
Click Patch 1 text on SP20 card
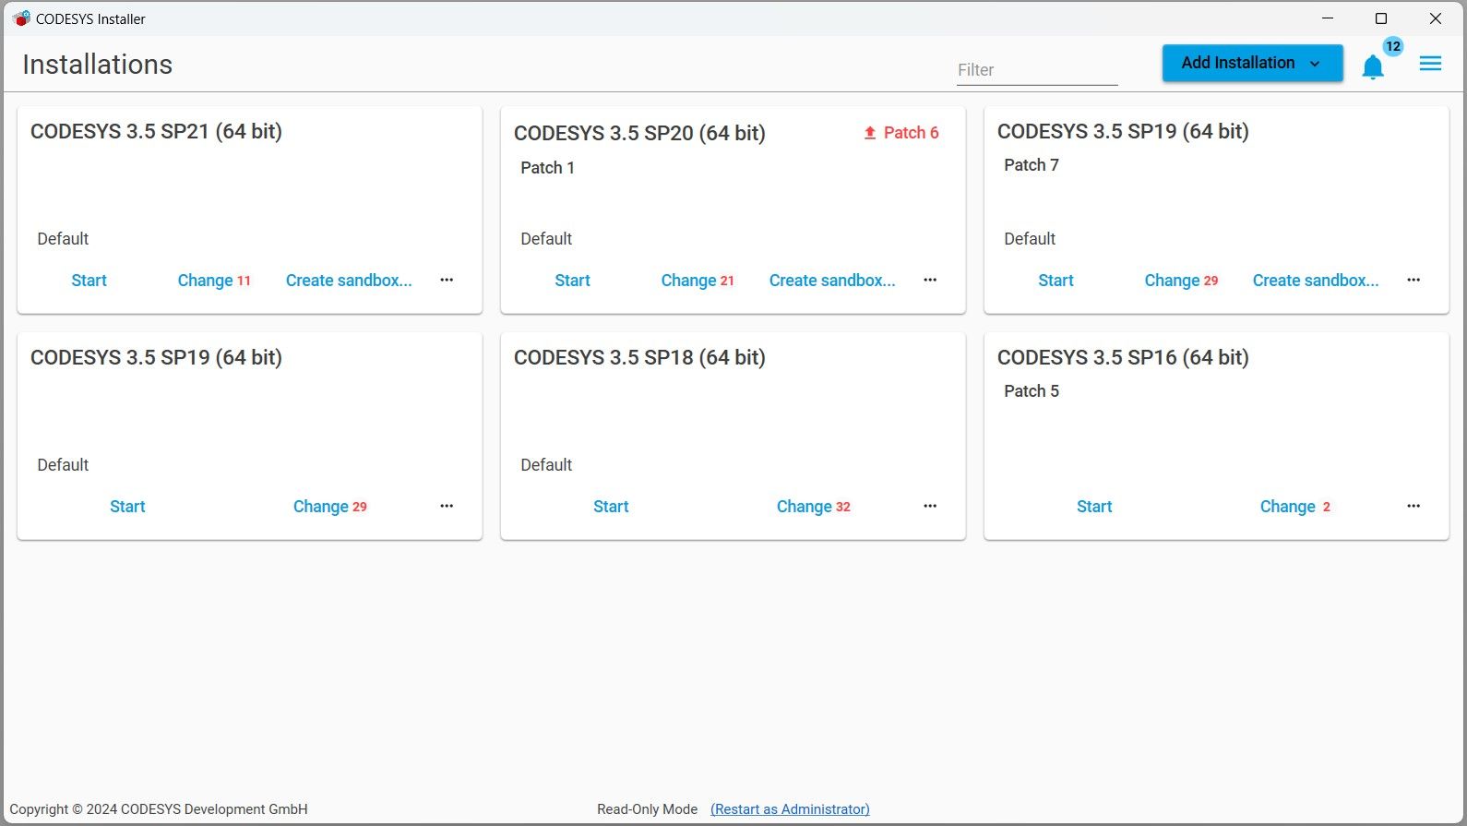547,168
